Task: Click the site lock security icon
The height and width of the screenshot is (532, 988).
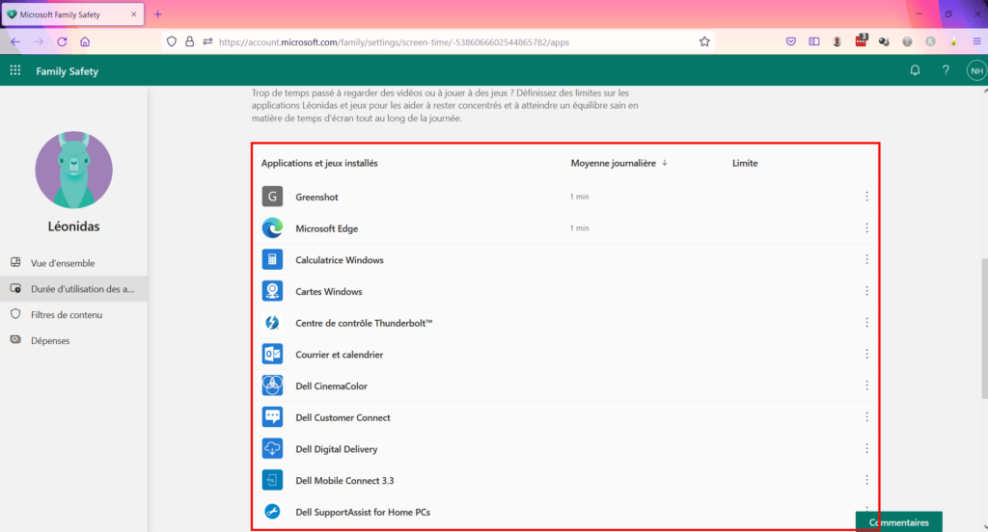Action: click(x=190, y=41)
